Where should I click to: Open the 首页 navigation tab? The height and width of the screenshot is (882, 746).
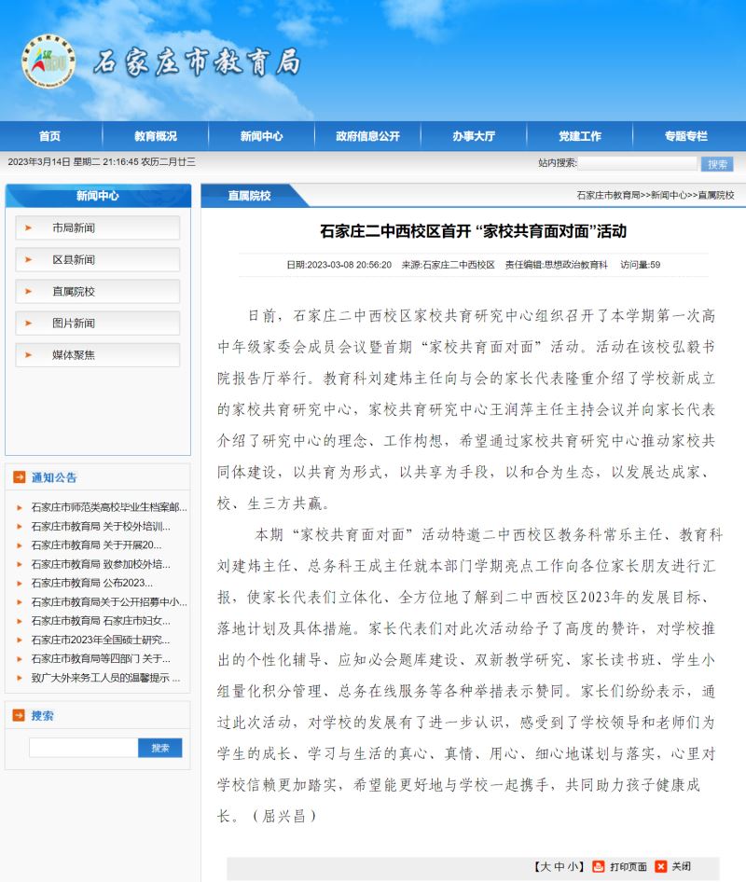(49, 136)
